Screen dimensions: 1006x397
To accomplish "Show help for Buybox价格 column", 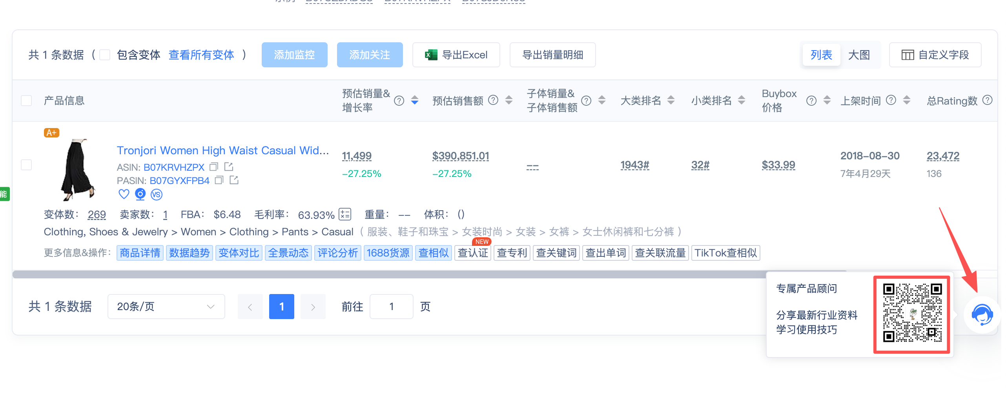I will (x=811, y=101).
